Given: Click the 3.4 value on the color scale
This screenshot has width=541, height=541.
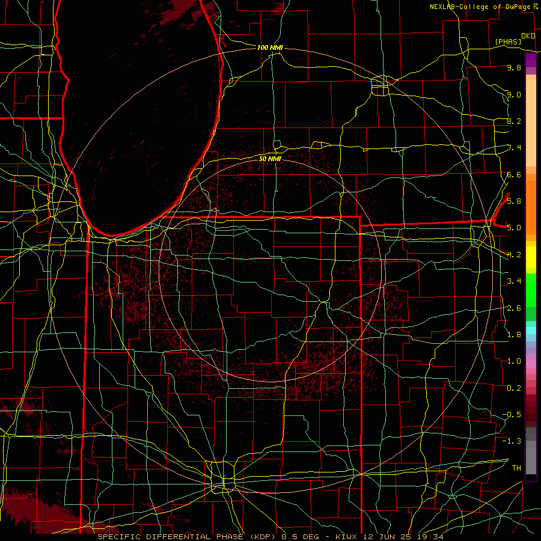Looking at the screenshot, I should pos(514,281).
